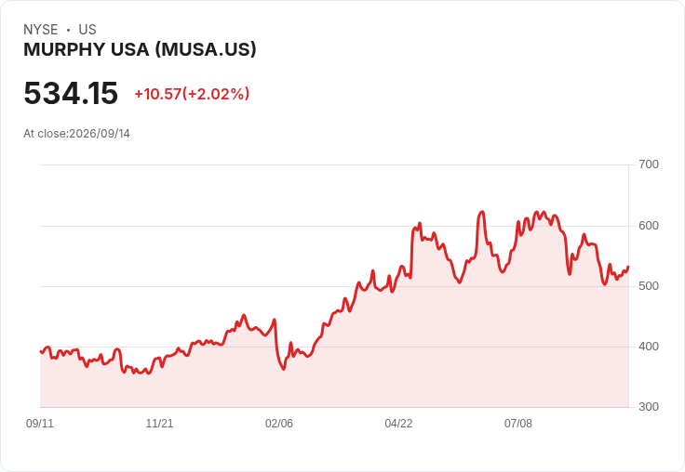Image resolution: width=685 pixels, height=472 pixels.
Task: Select the 04/22 date axis label
Action: pos(398,423)
